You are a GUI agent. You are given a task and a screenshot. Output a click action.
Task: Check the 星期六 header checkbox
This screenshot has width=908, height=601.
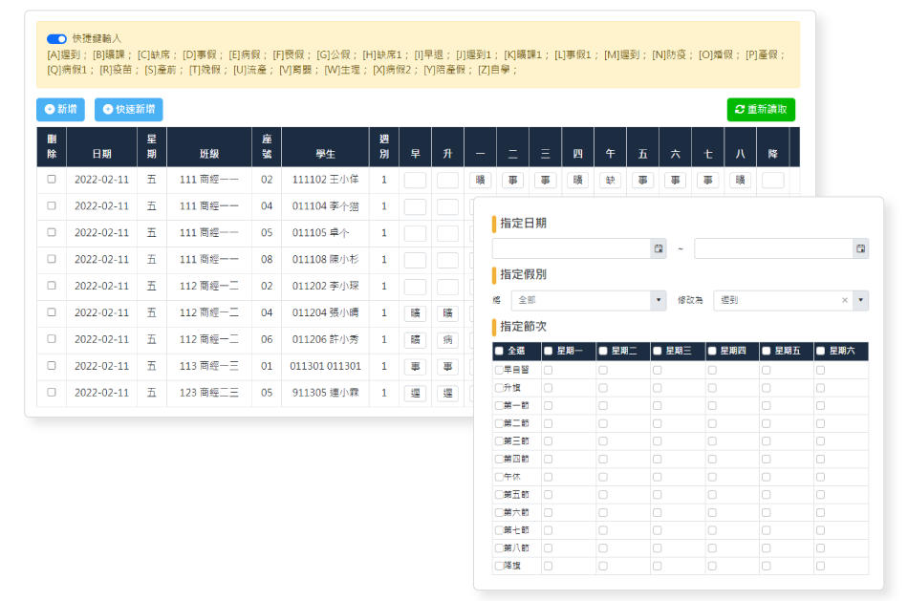click(821, 351)
